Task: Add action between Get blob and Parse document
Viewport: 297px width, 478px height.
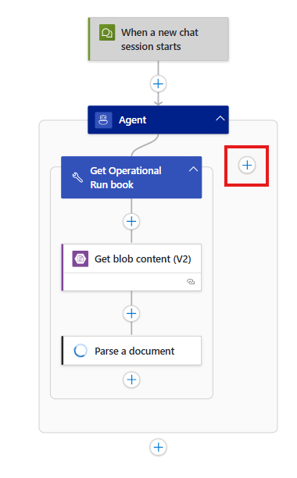Action: pyautogui.click(x=131, y=313)
